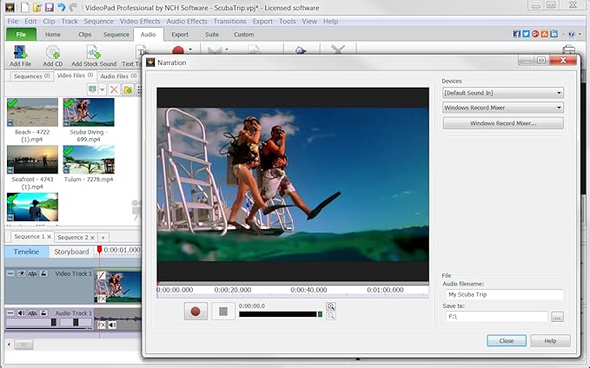Viewport: 590px width, 368px height.
Task: Click the Close button in Narration dialog
Action: (506, 341)
